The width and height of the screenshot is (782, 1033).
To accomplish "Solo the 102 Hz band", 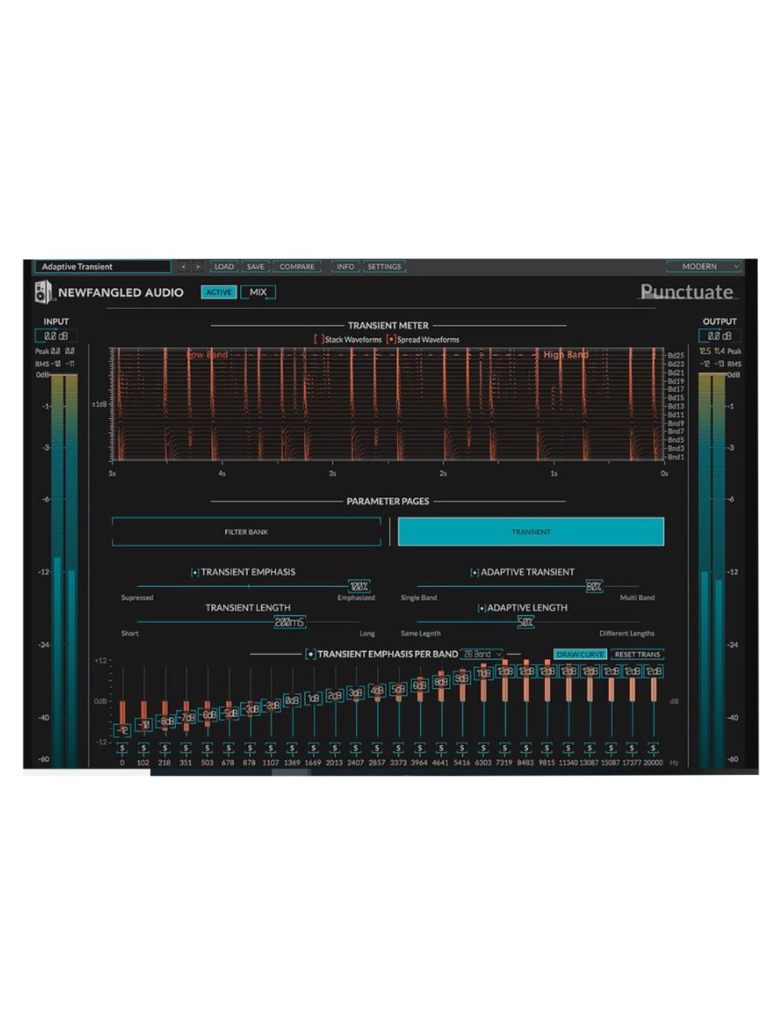I will [143, 748].
